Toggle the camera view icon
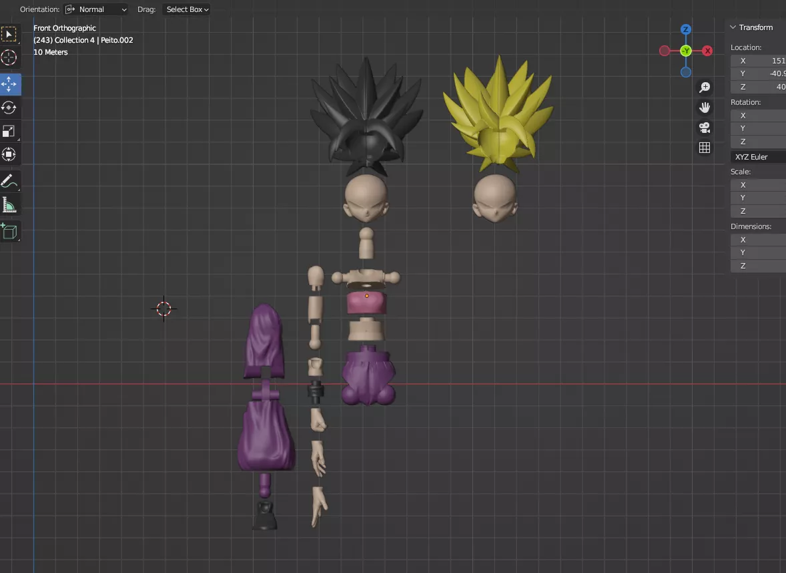 [x=705, y=128]
